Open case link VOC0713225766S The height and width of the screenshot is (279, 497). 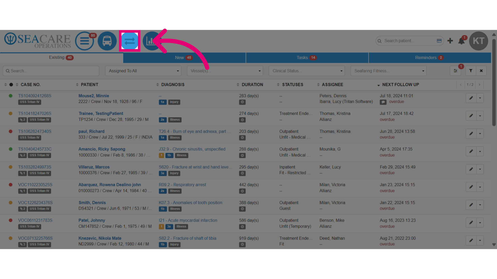35,238
